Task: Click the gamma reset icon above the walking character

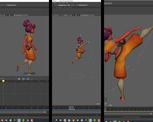Action: (x=9, y=15)
